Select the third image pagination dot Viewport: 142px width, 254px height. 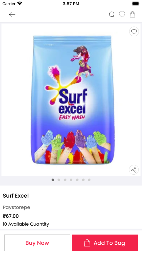65,180
